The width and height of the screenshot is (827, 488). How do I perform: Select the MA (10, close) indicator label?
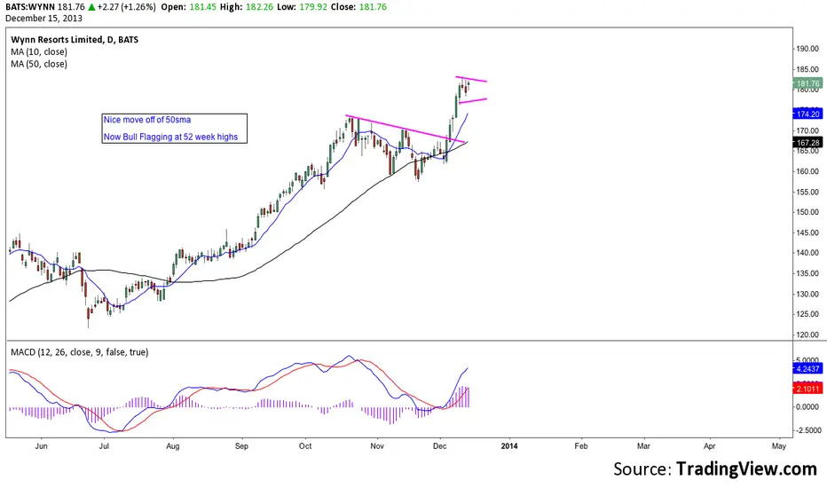(x=39, y=51)
